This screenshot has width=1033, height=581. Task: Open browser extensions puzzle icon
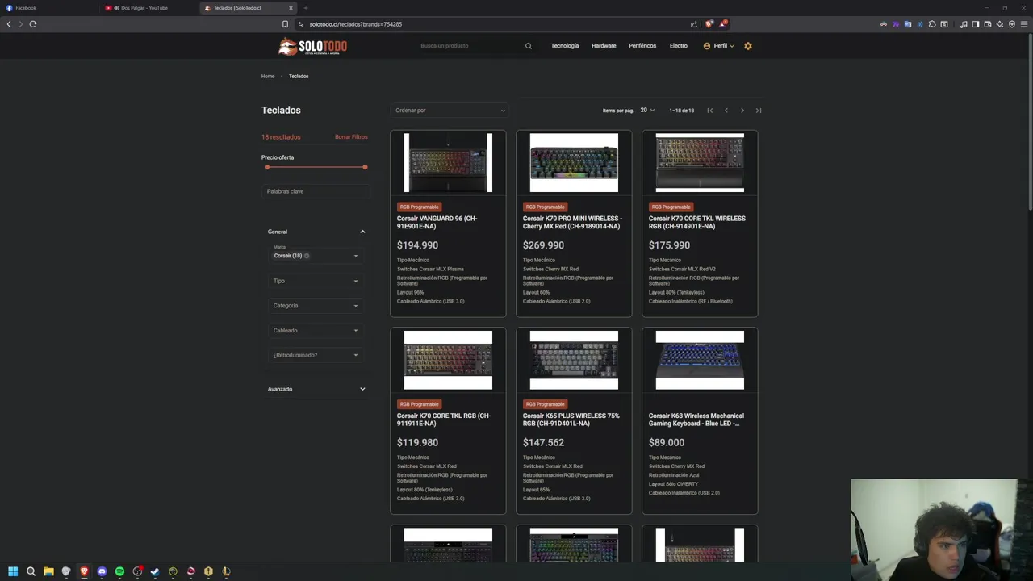932,24
